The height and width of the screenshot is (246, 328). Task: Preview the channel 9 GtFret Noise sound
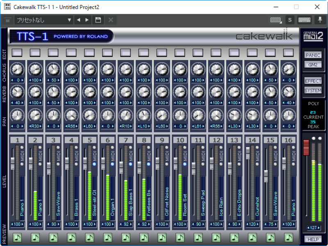(162, 238)
